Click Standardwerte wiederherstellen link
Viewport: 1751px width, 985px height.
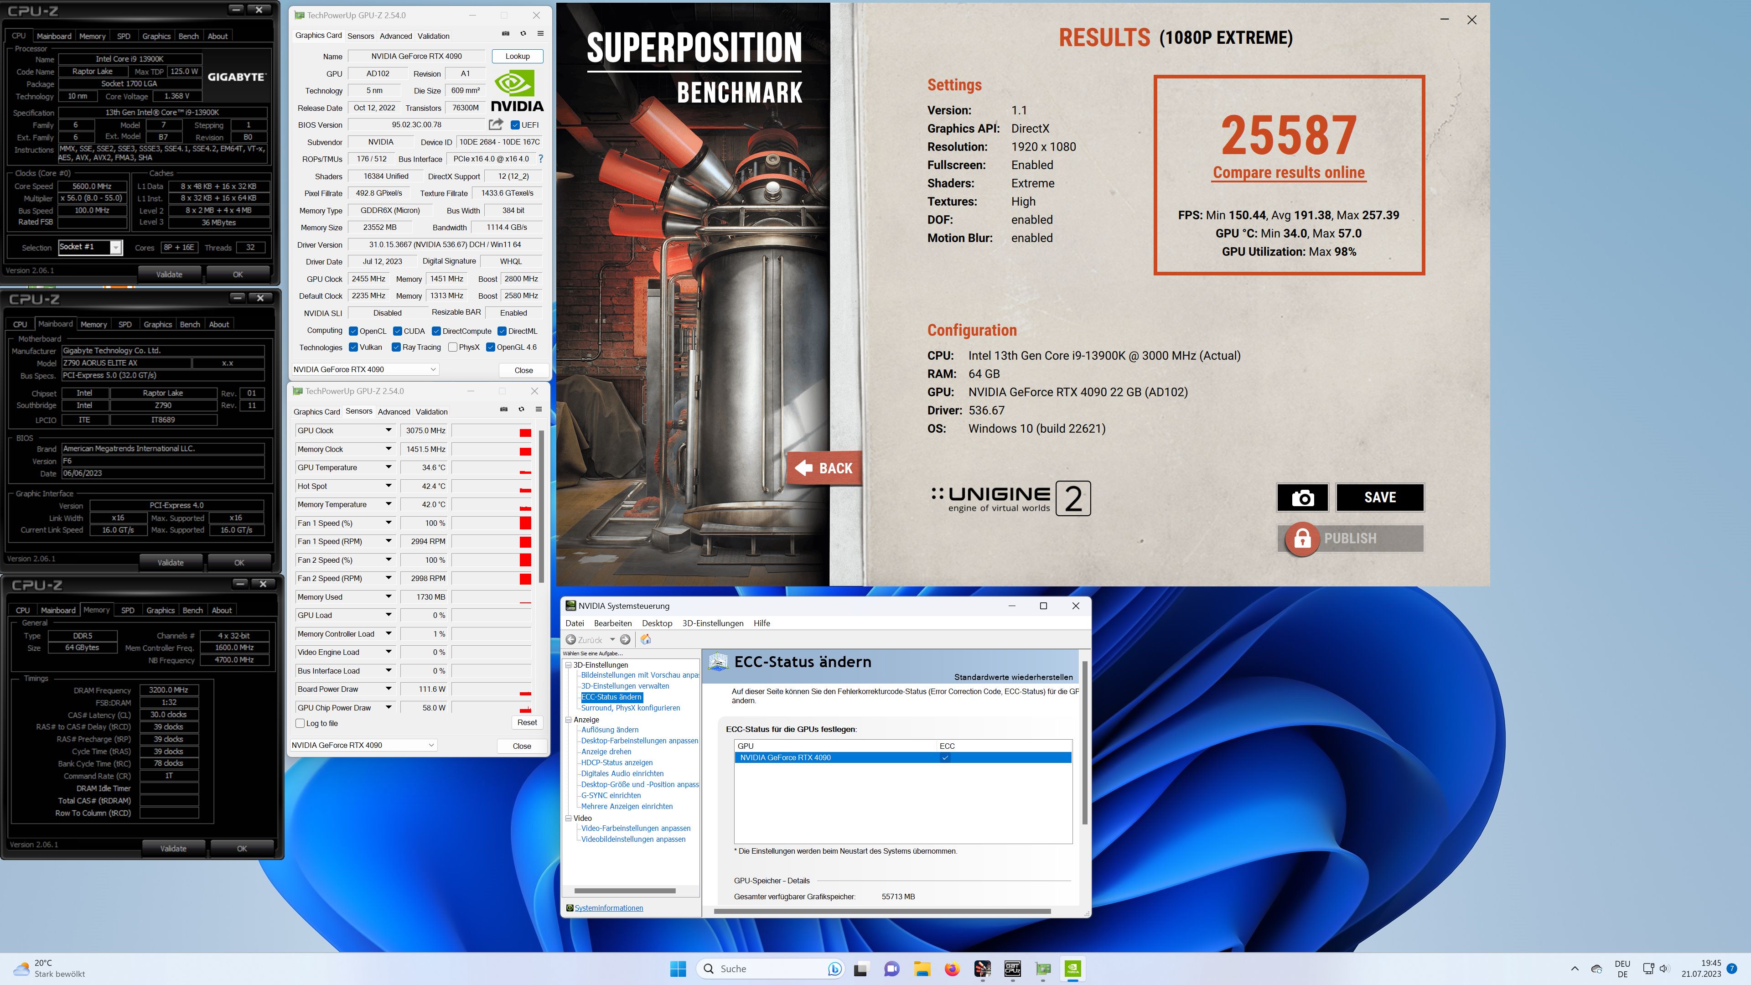[1014, 677]
